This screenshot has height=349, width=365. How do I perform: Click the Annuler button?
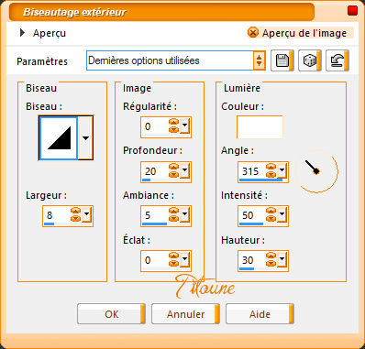185,314
